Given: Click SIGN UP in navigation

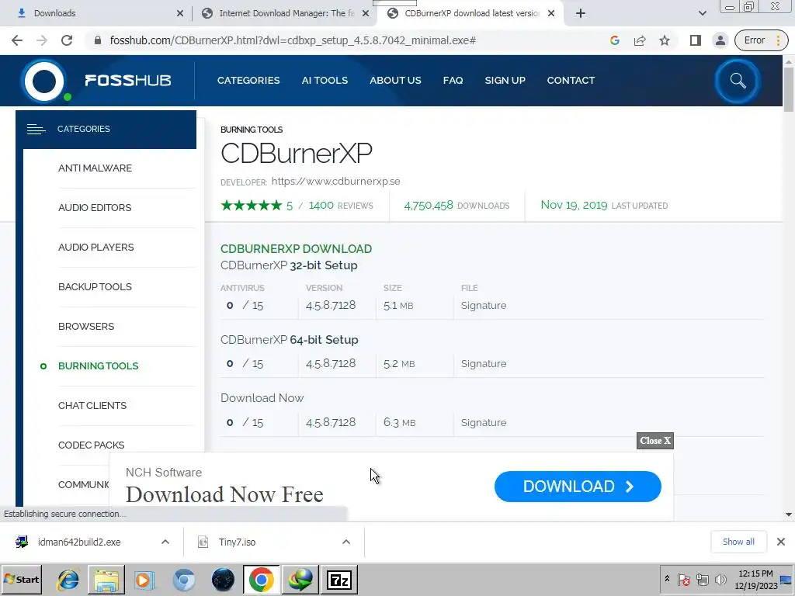Looking at the screenshot, I should pyautogui.click(x=505, y=80).
